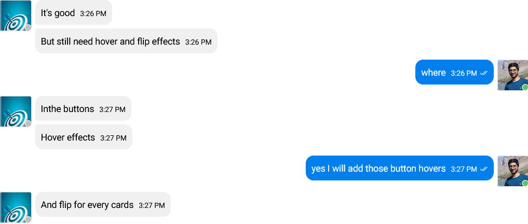This screenshot has height=224, width=528.
Task: Click green online dot on lower profile photo
Action: tap(525, 184)
